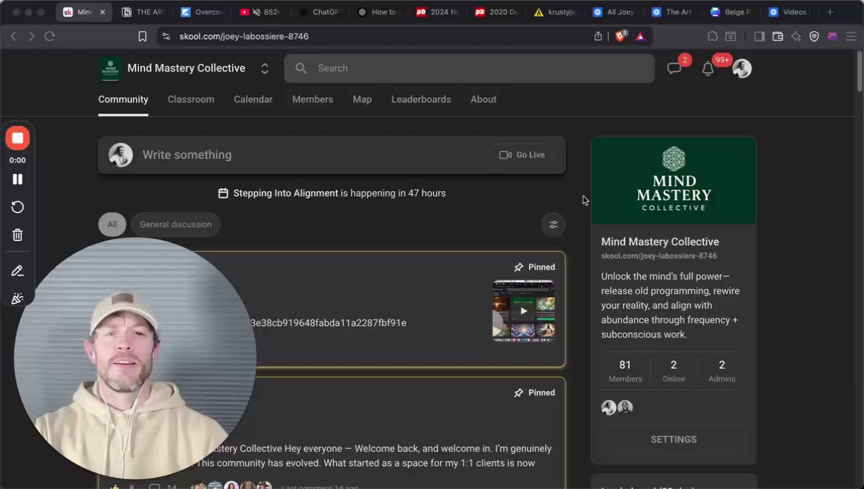Image resolution: width=864 pixels, height=489 pixels.
Task: Open the Leaderboards tab
Action: (x=421, y=99)
